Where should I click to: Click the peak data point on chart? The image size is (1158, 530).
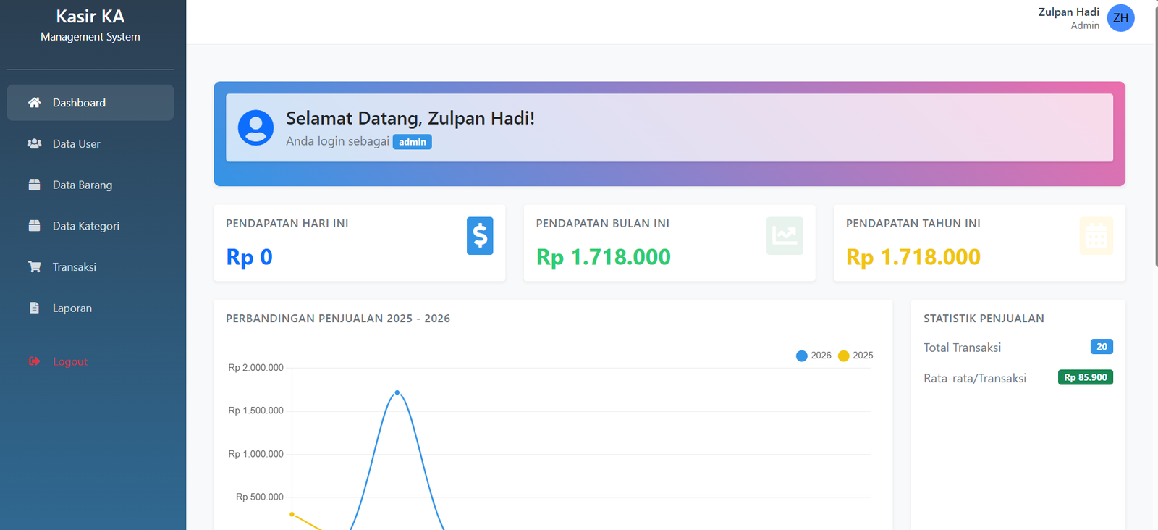(397, 392)
